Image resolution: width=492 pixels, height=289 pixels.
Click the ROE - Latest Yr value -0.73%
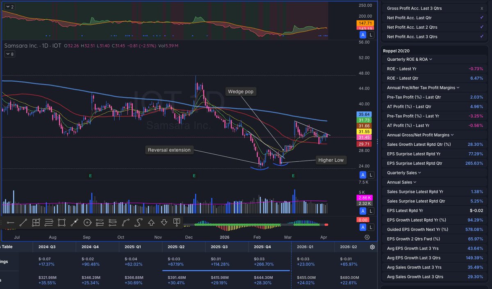476,69
